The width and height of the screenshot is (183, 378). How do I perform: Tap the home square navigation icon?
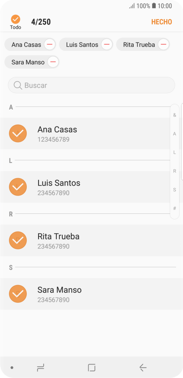tap(92, 368)
